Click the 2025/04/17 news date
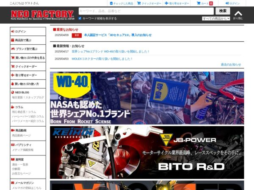Viewport: 254px width, 190px height. [x=61, y=52]
